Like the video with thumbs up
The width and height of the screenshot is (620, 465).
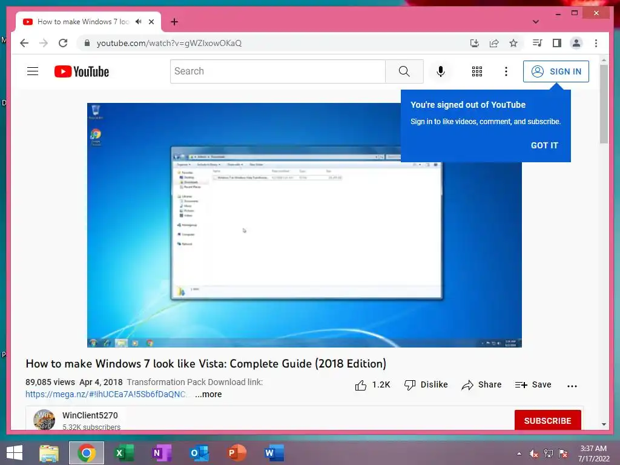pyautogui.click(x=372, y=384)
